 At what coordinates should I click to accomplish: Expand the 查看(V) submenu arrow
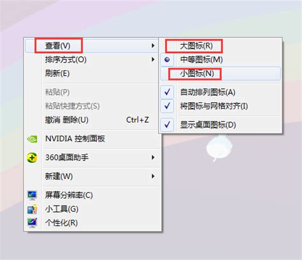[153, 45]
